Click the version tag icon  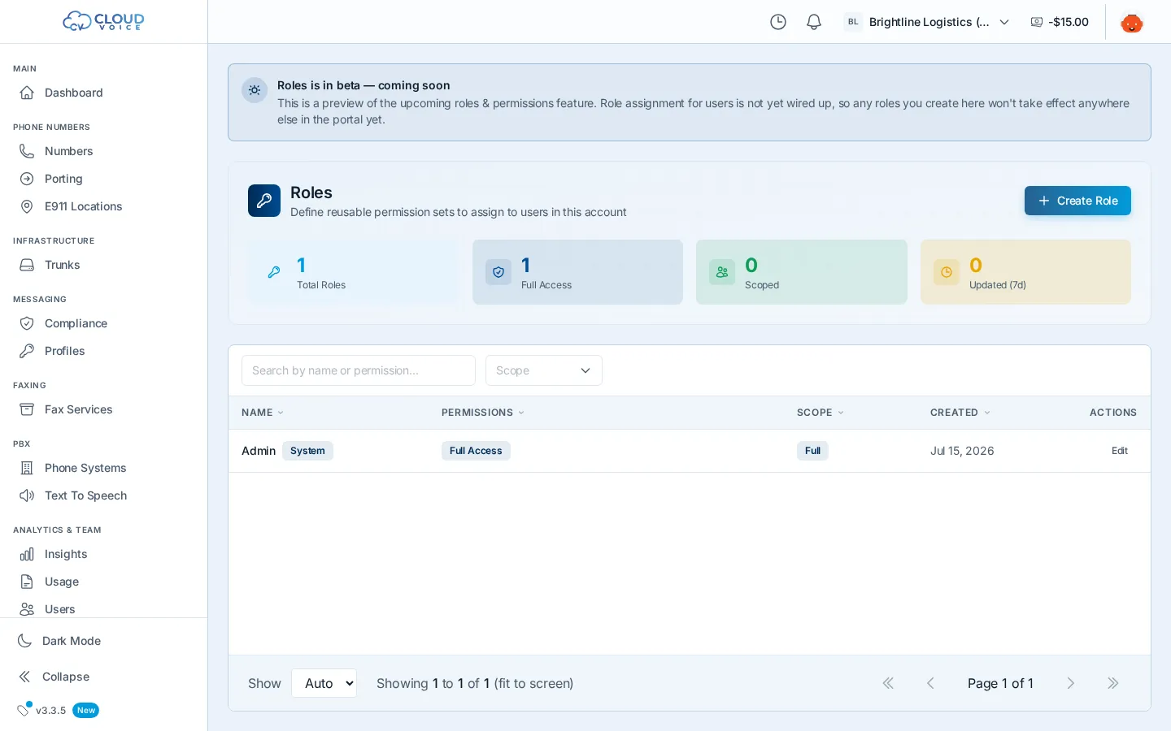[x=24, y=710]
